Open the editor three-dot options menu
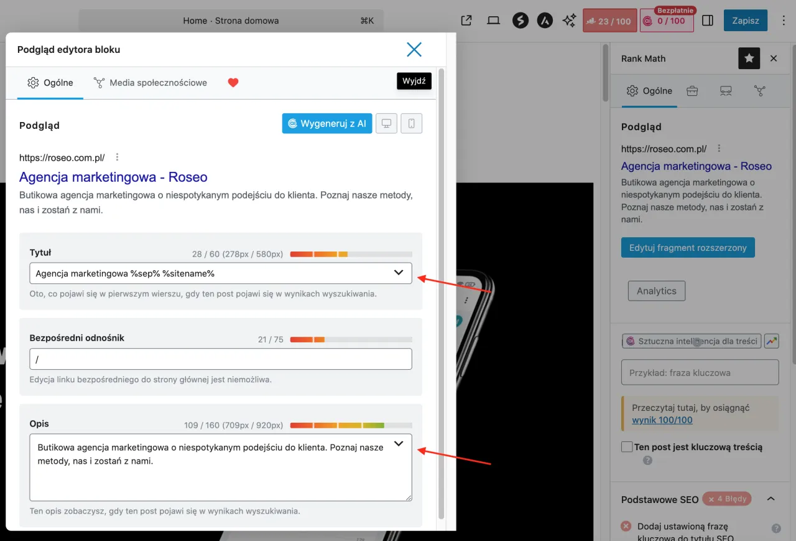796x541 pixels. (784, 20)
